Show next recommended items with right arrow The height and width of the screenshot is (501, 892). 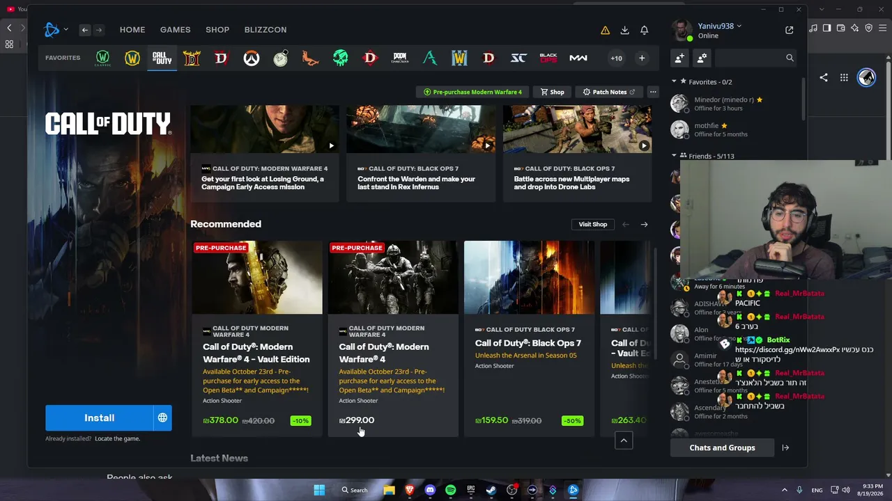[644, 224]
